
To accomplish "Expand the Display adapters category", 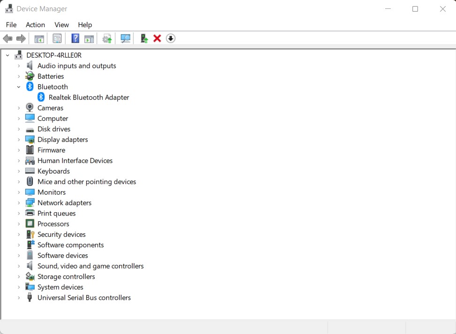I will tap(19, 139).
